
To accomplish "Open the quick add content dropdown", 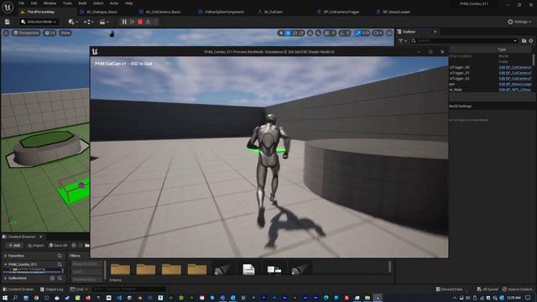I will coord(73,22).
